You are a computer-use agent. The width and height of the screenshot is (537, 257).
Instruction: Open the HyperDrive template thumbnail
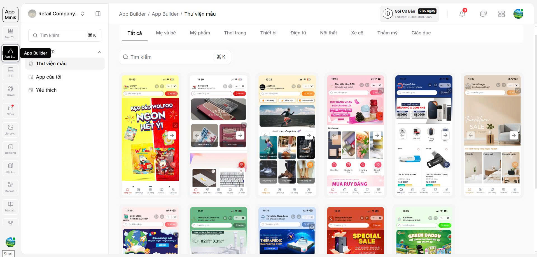[424, 135]
